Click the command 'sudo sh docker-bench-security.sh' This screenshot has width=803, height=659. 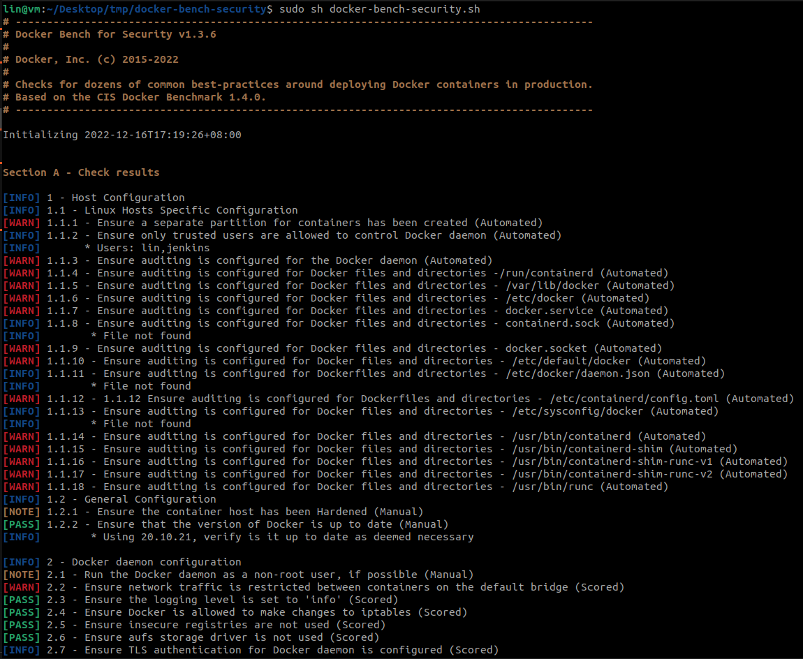tap(379, 9)
